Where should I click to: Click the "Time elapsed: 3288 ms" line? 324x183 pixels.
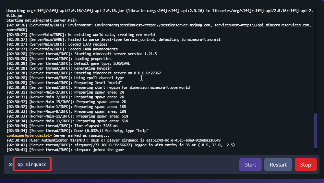pyautogui.click(x=62, y=126)
